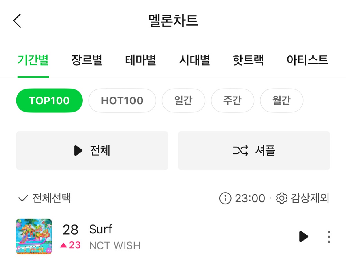Open the 아티스트 tab

tap(307, 60)
